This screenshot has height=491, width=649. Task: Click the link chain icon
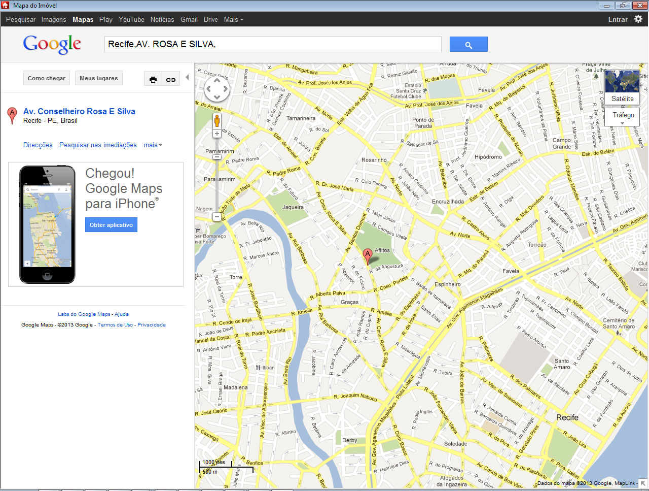coord(171,79)
